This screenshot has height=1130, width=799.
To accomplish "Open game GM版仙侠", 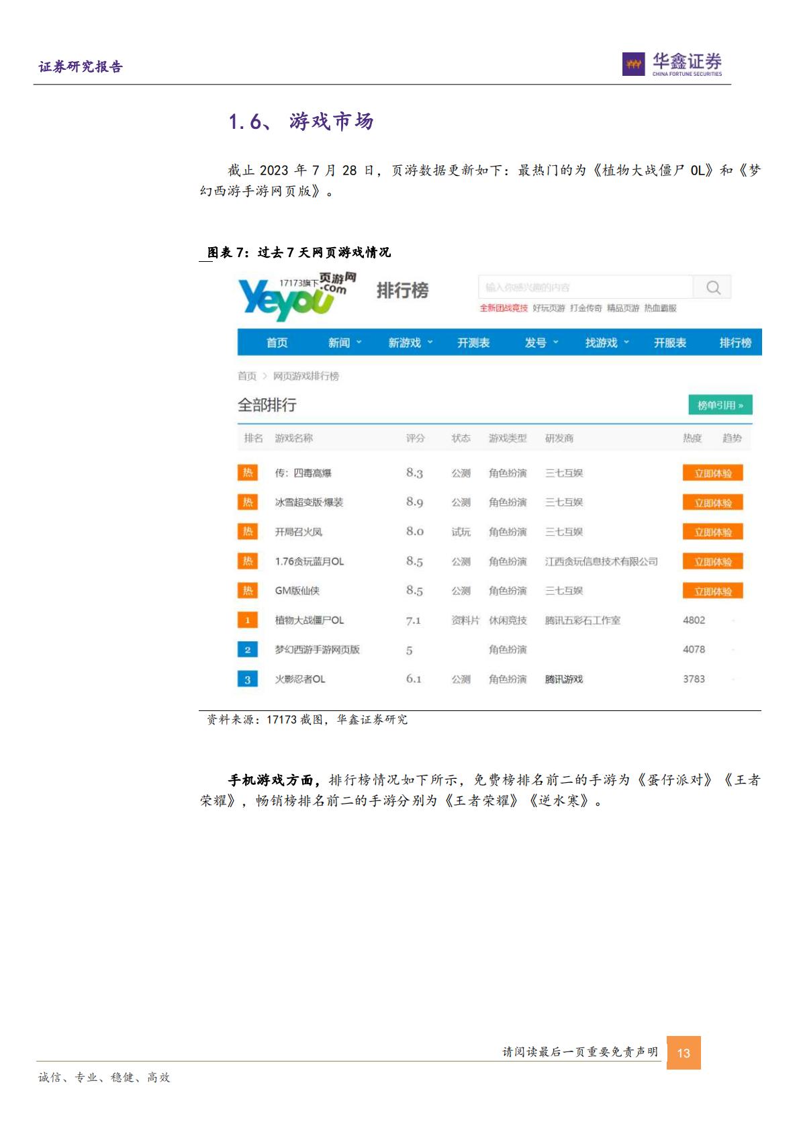I will (x=297, y=592).
